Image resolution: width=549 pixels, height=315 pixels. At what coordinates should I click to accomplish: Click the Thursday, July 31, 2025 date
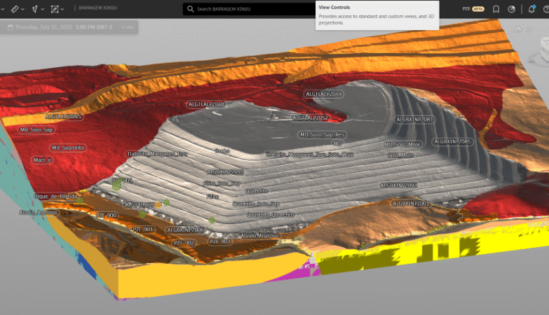(45, 27)
